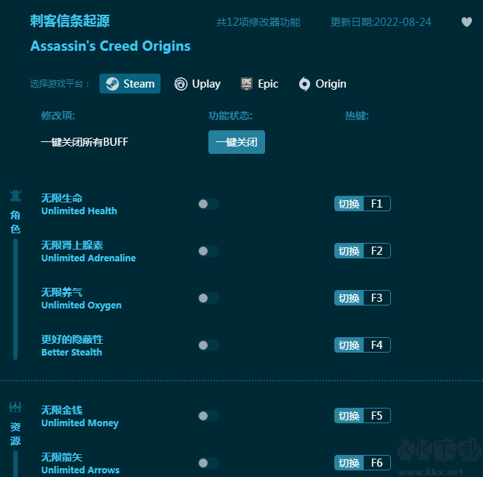Enable Unlimited Money switch

click(x=208, y=416)
